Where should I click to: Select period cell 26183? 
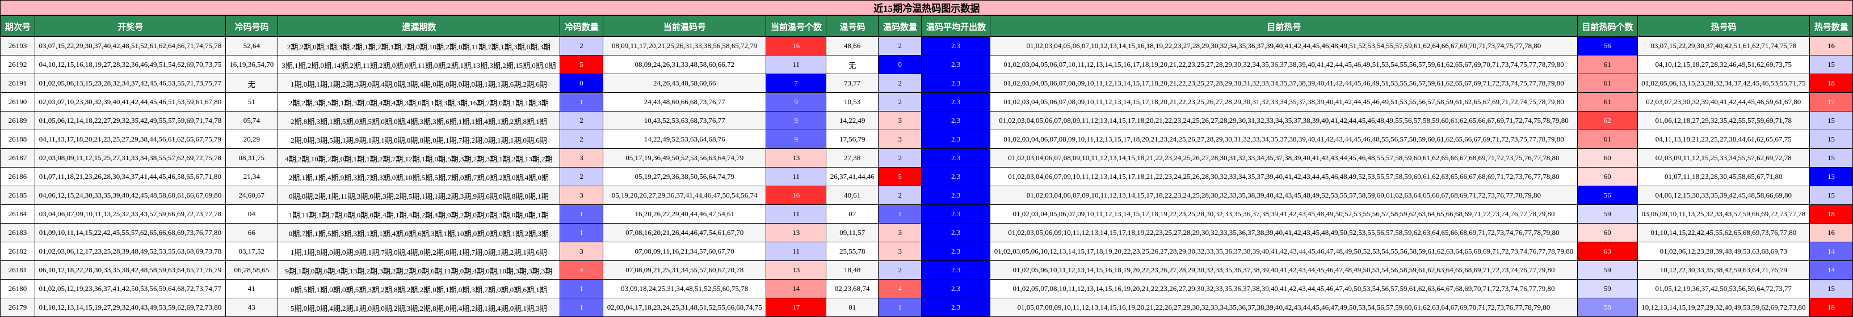[x=17, y=232]
